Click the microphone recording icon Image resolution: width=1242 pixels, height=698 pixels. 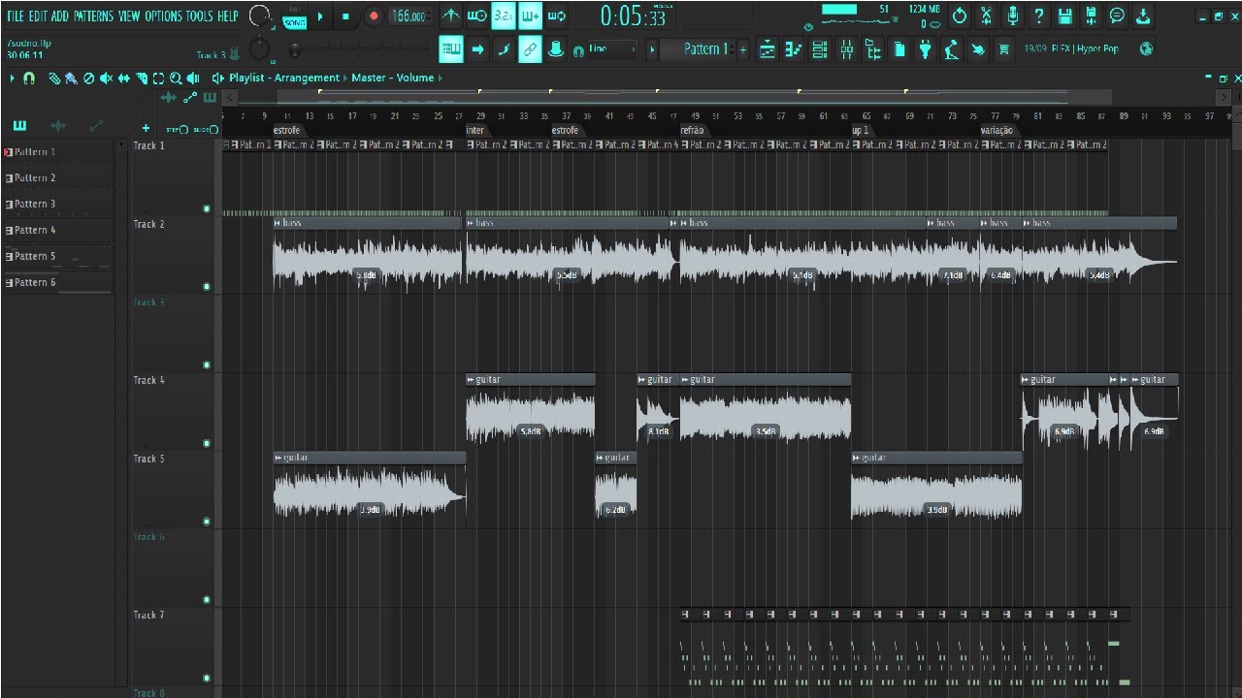(1012, 16)
